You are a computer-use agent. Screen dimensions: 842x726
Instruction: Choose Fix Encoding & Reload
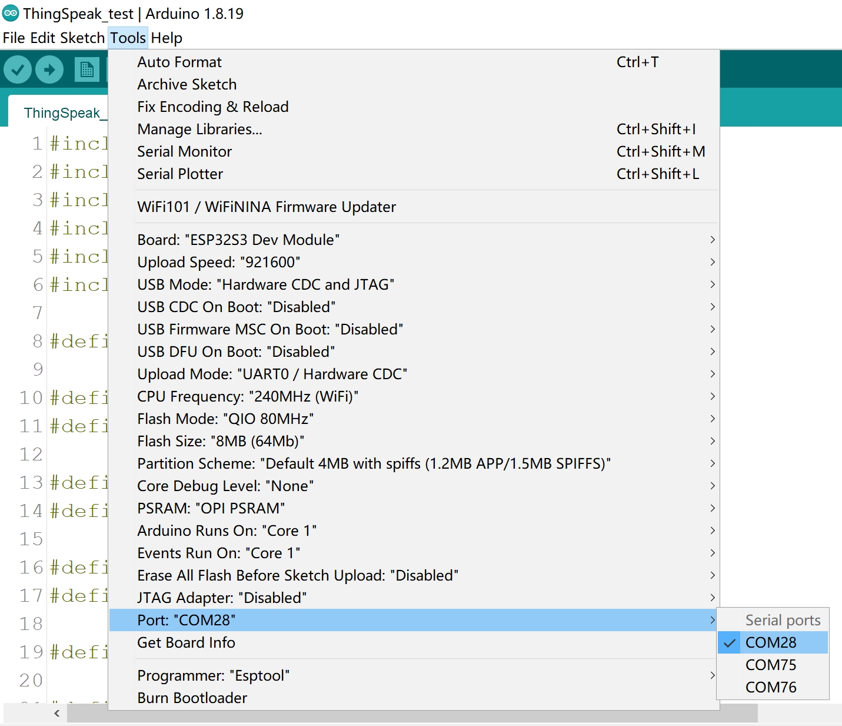click(x=414, y=107)
